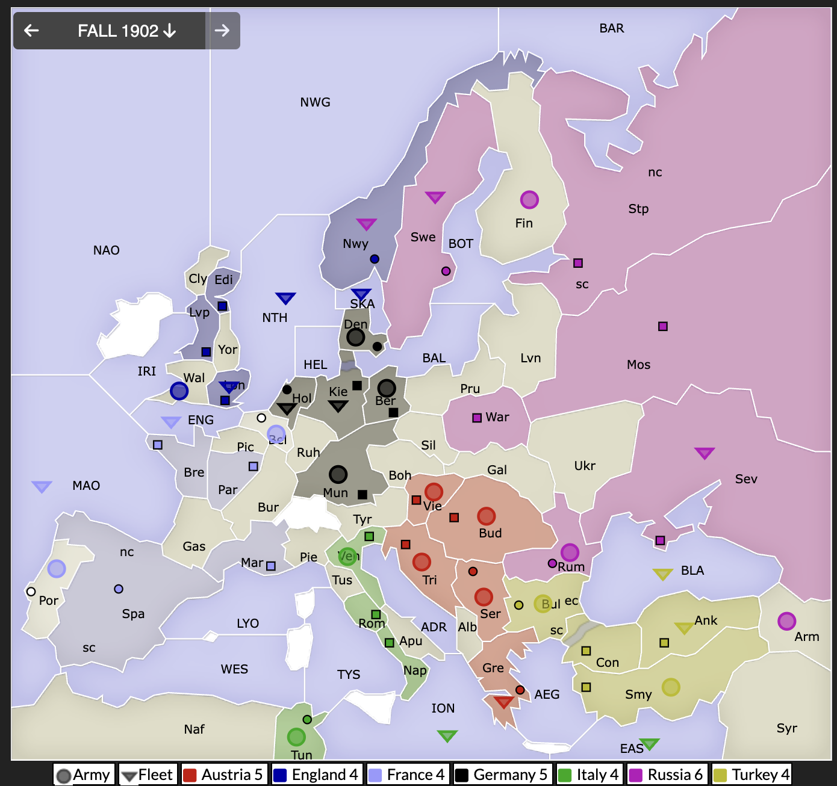The height and width of the screenshot is (786, 837).
Task: Click the Stp territory label
Action: [x=638, y=209]
